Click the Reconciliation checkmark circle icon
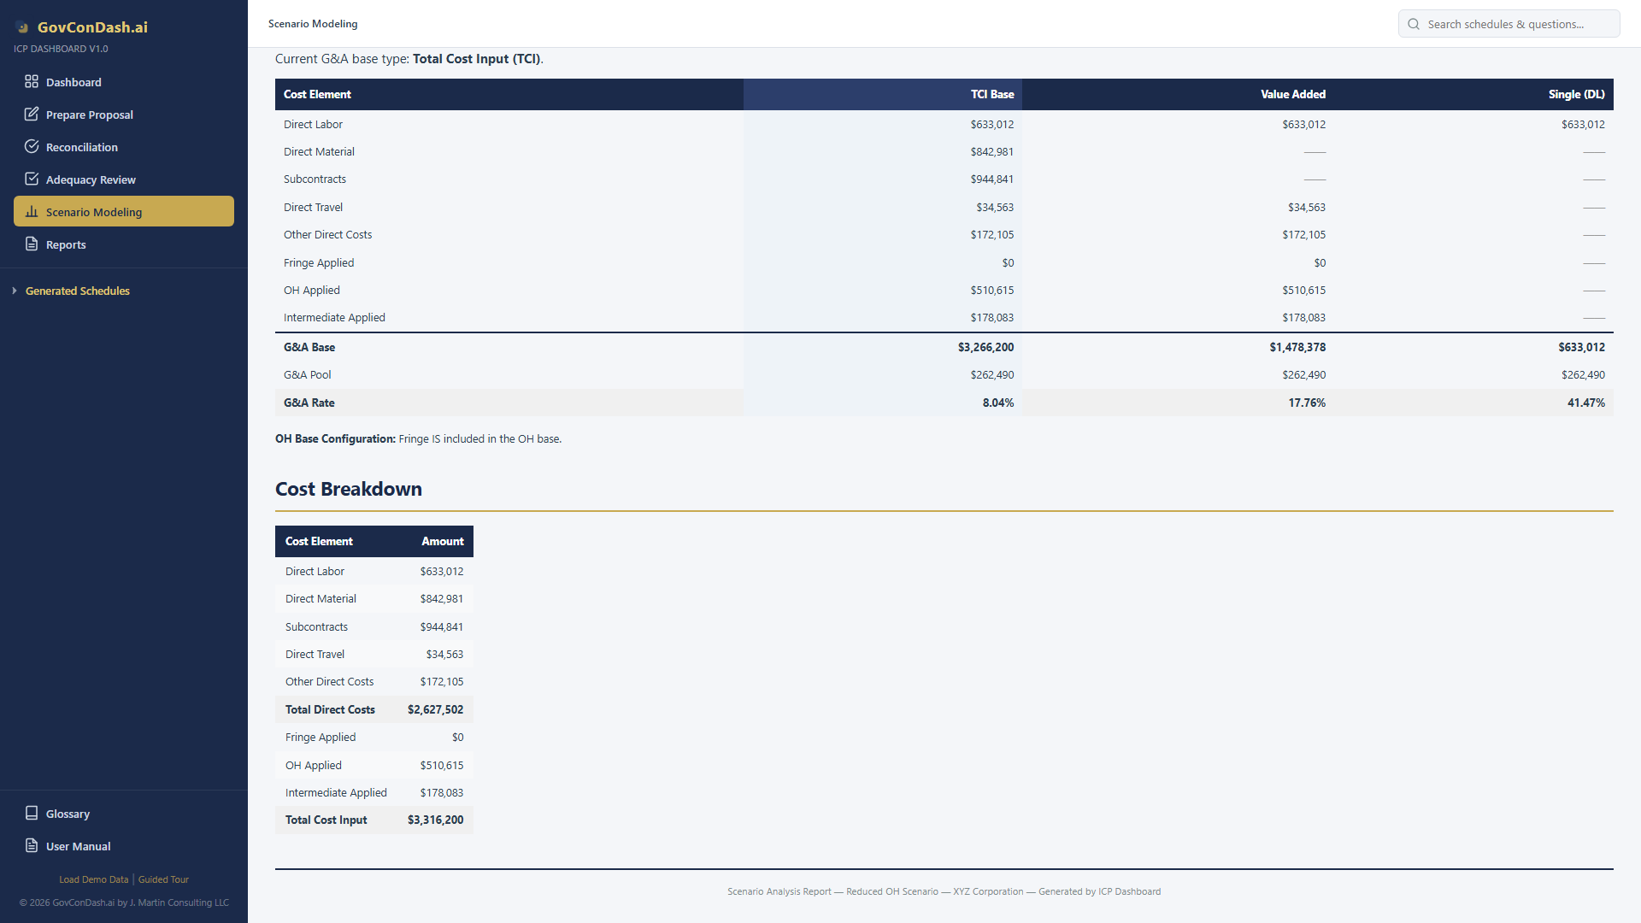Image resolution: width=1641 pixels, height=923 pixels. [32, 147]
